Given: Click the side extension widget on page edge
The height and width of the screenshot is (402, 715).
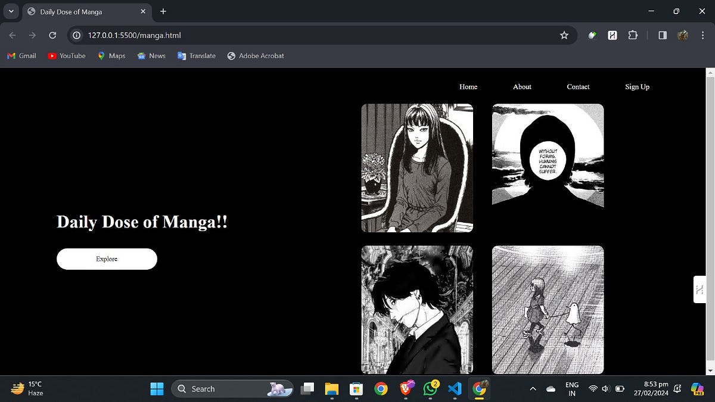Looking at the screenshot, I should click(x=700, y=289).
